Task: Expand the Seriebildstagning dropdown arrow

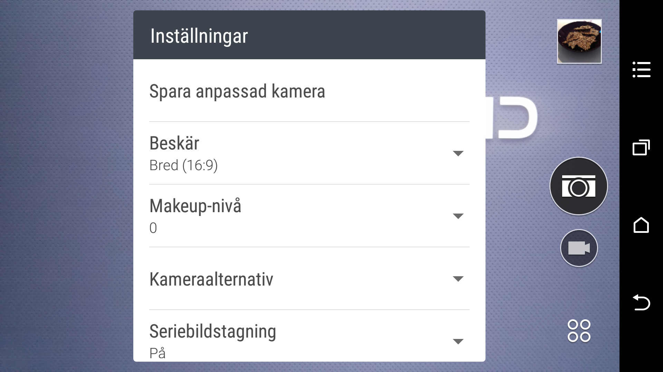Action: [x=458, y=342]
